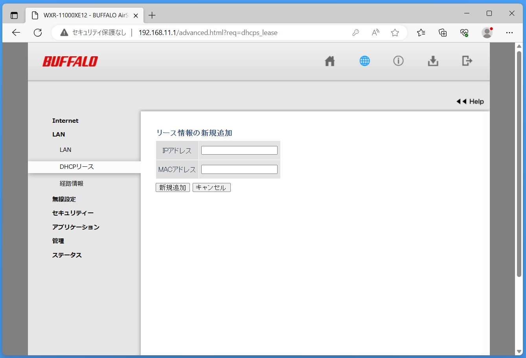Click the scrollbar up arrow
Viewport: 526px width, 358px height.
(519, 46)
